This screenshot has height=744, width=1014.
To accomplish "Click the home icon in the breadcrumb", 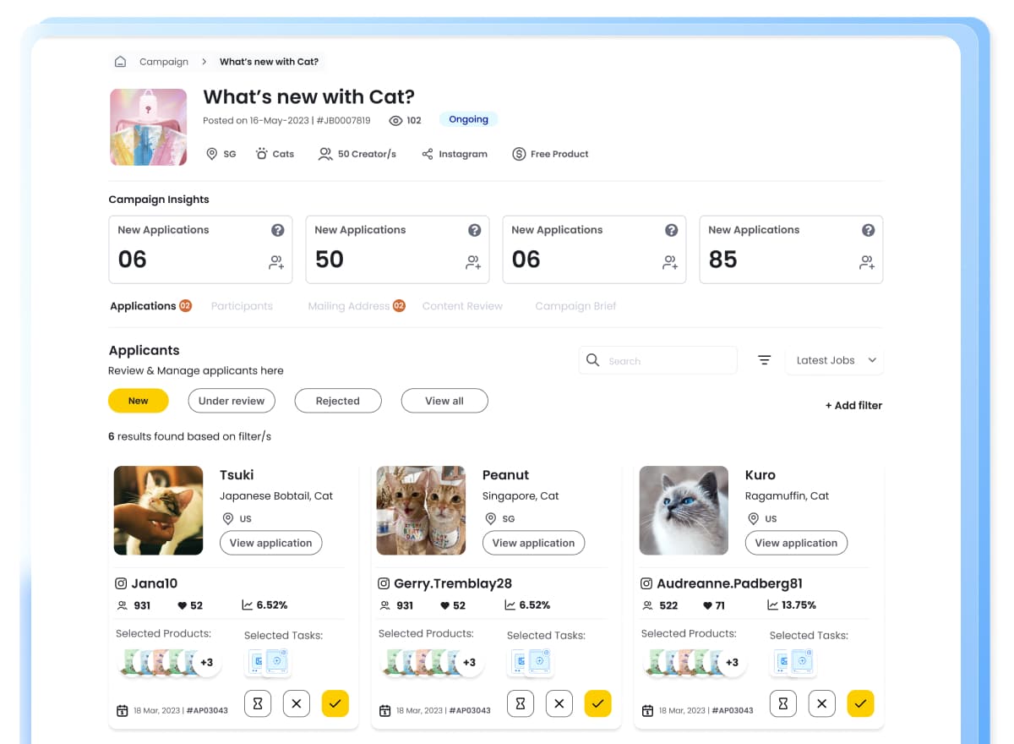I will pyautogui.click(x=121, y=61).
